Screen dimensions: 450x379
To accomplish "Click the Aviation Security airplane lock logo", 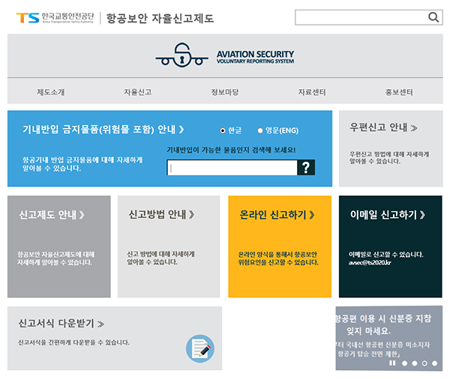I will tap(183, 56).
